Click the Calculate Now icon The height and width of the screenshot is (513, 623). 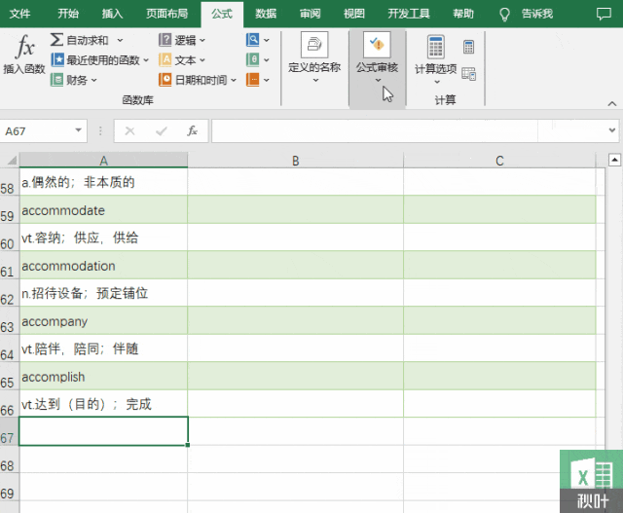469,47
